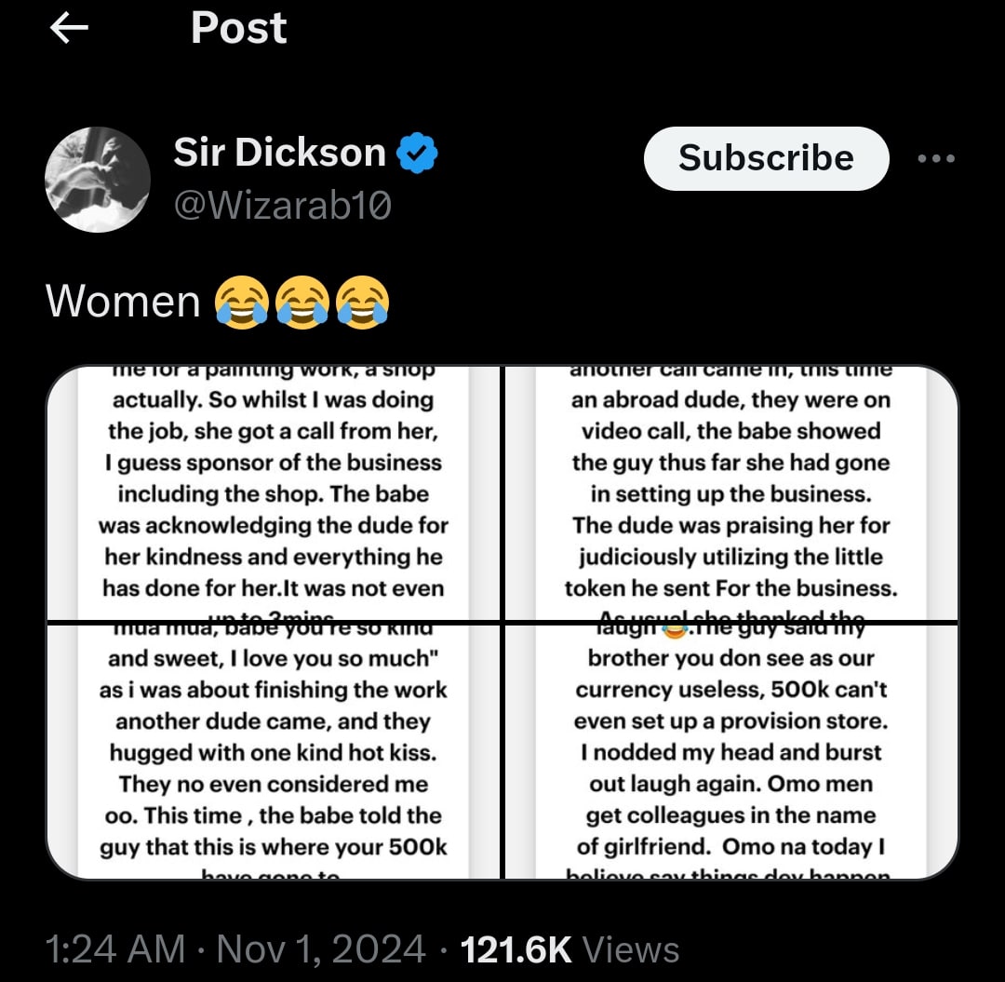Click the Views label beside 121.6K

tap(631, 949)
